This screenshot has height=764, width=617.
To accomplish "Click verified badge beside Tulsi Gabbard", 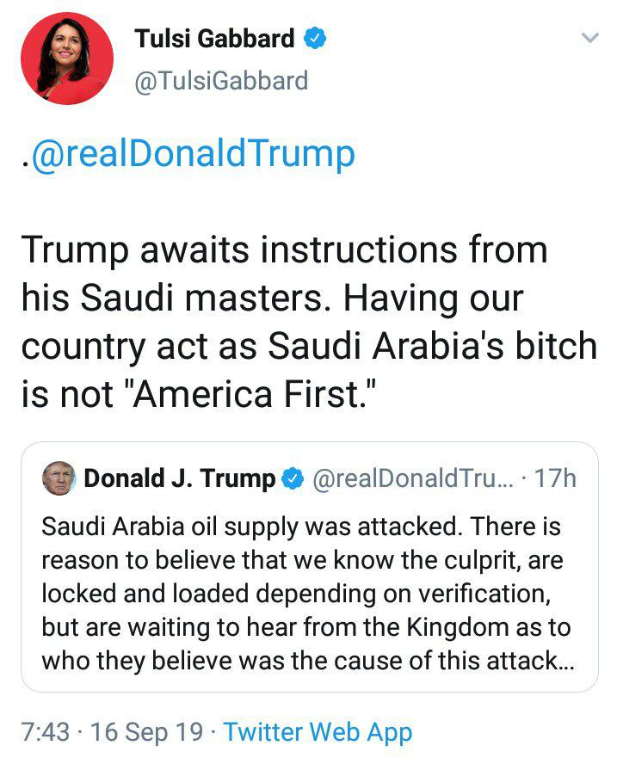I will coord(314,39).
